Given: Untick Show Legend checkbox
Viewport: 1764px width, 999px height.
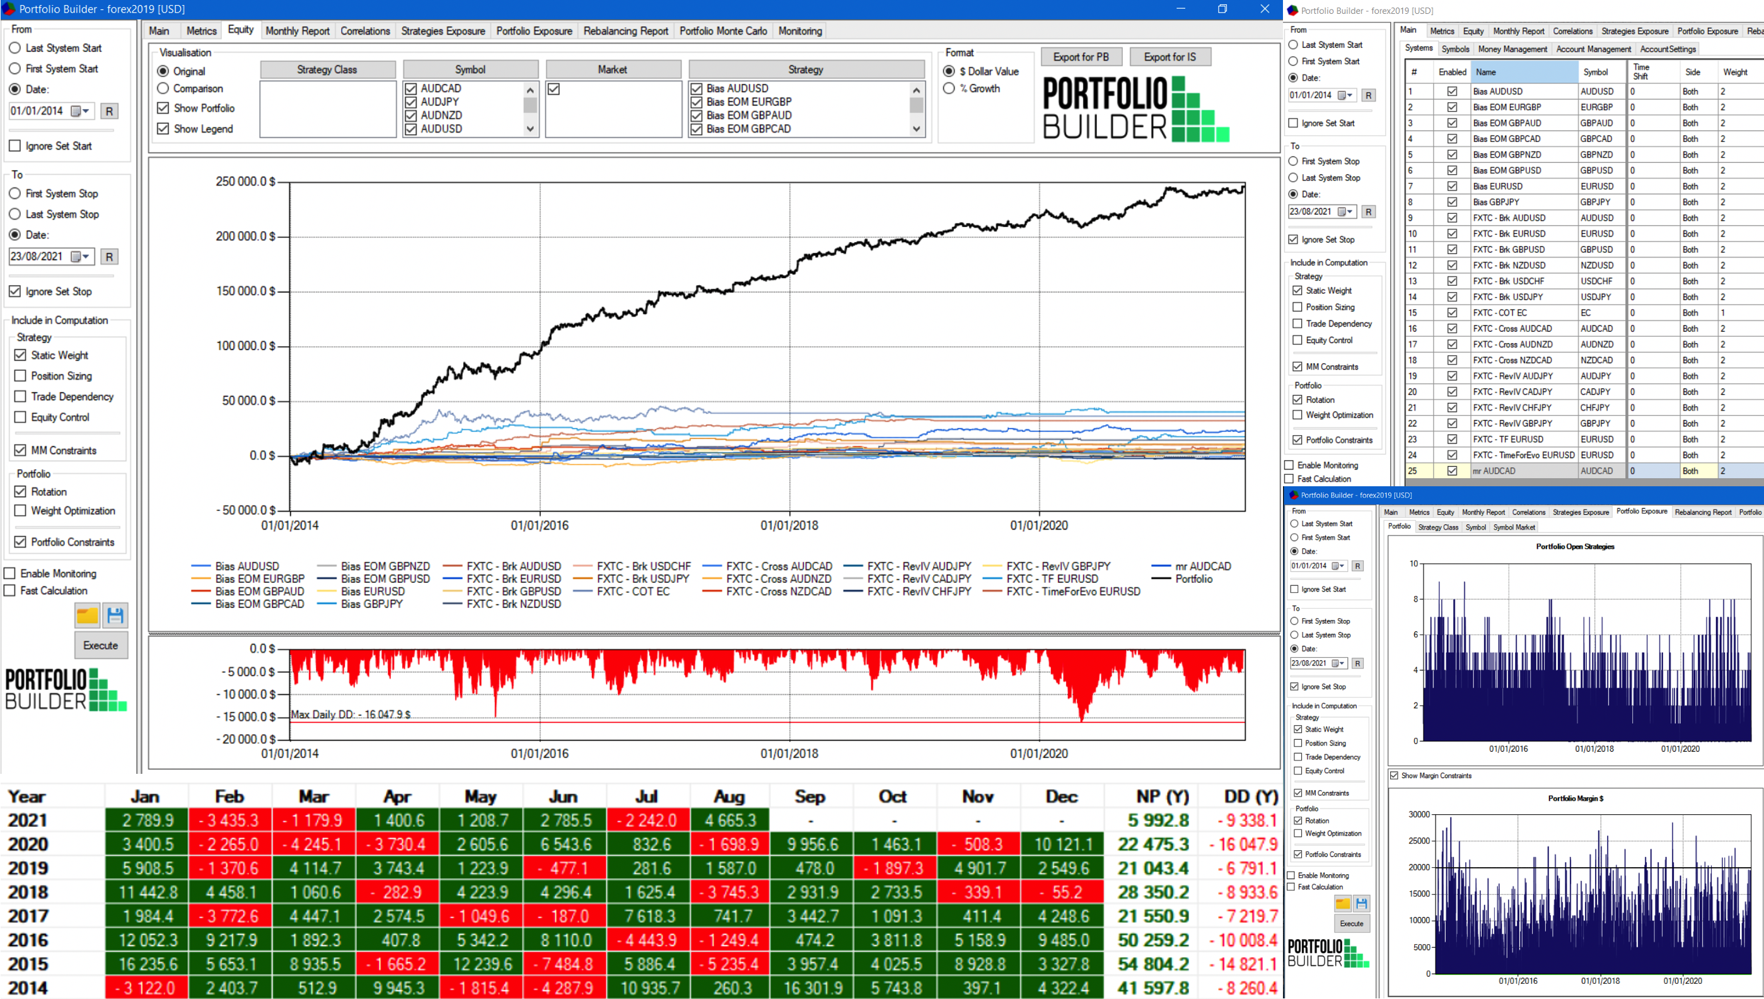Looking at the screenshot, I should 163,128.
